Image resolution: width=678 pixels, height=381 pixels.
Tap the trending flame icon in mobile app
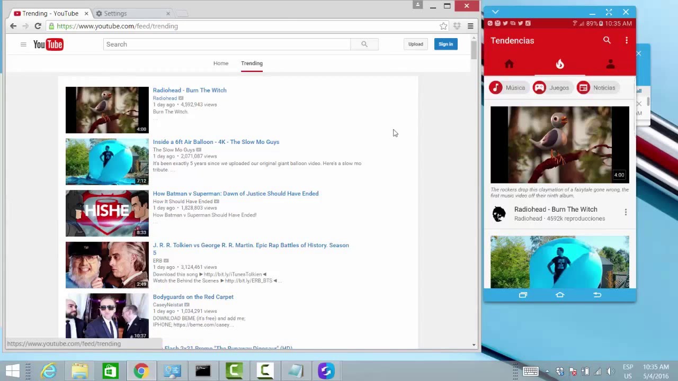pyautogui.click(x=560, y=64)
